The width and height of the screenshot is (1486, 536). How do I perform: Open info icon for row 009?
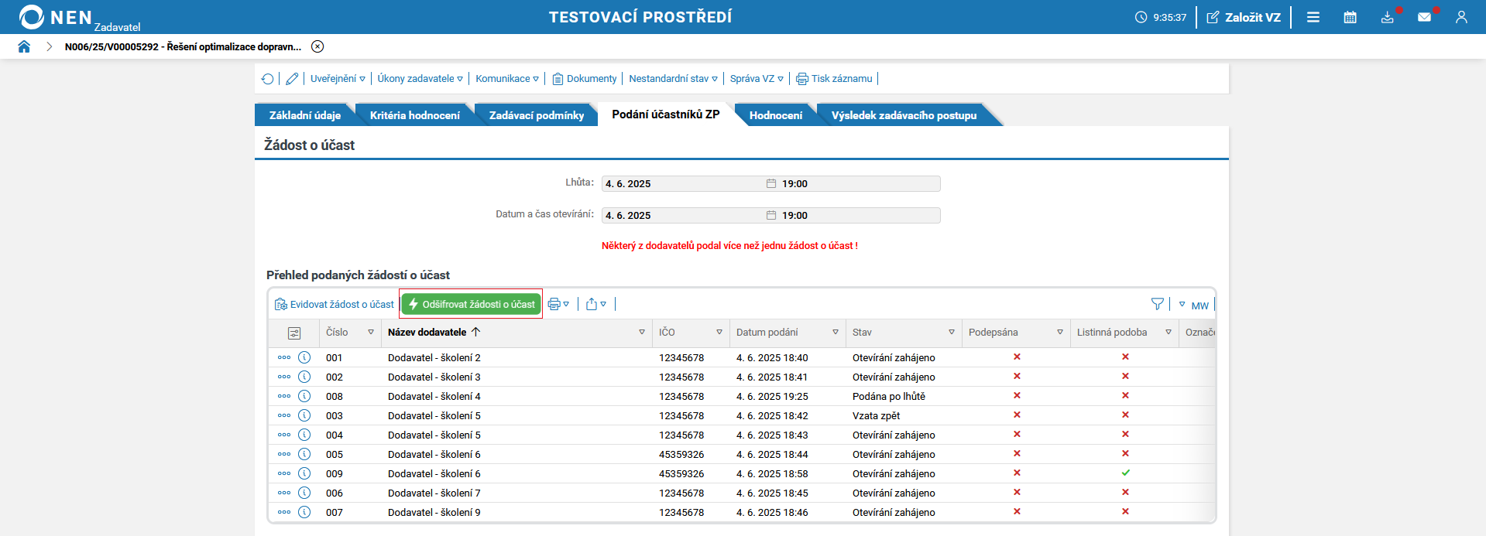coord(304,473)
